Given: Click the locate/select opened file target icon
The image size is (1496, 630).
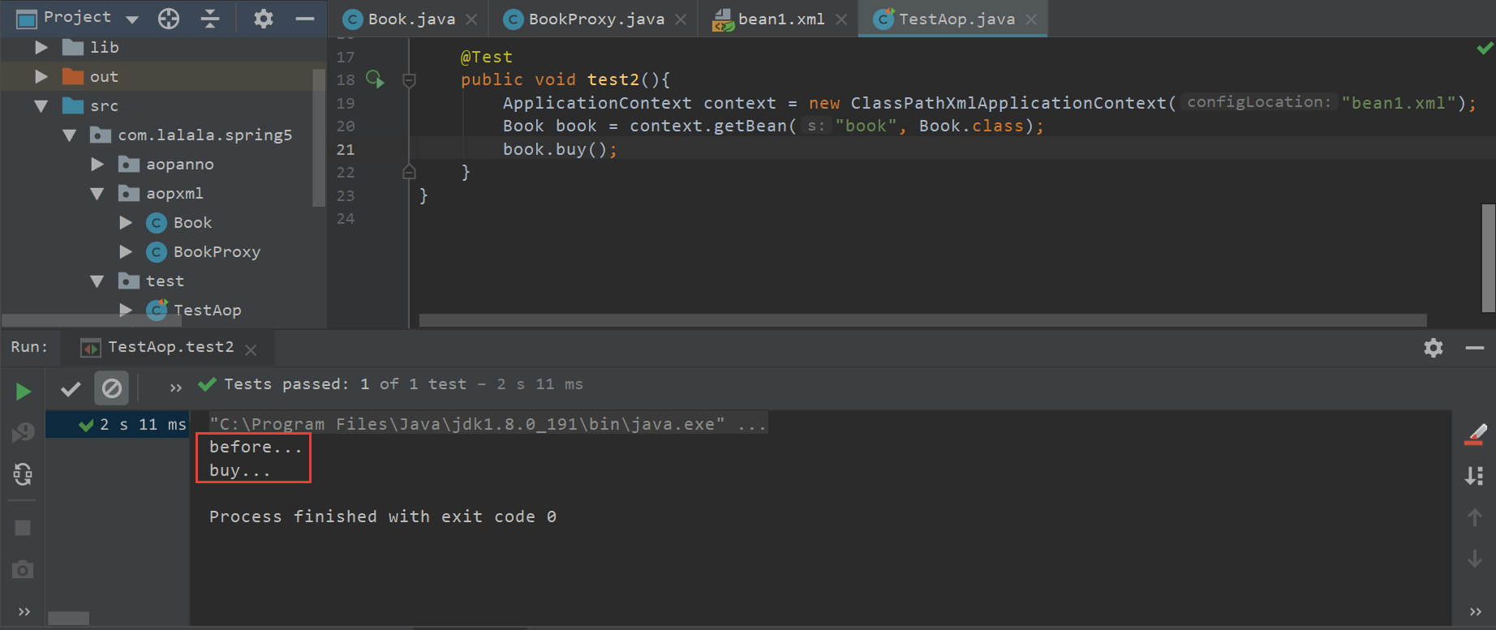Looking at the screenshot, I should [169, 19].
